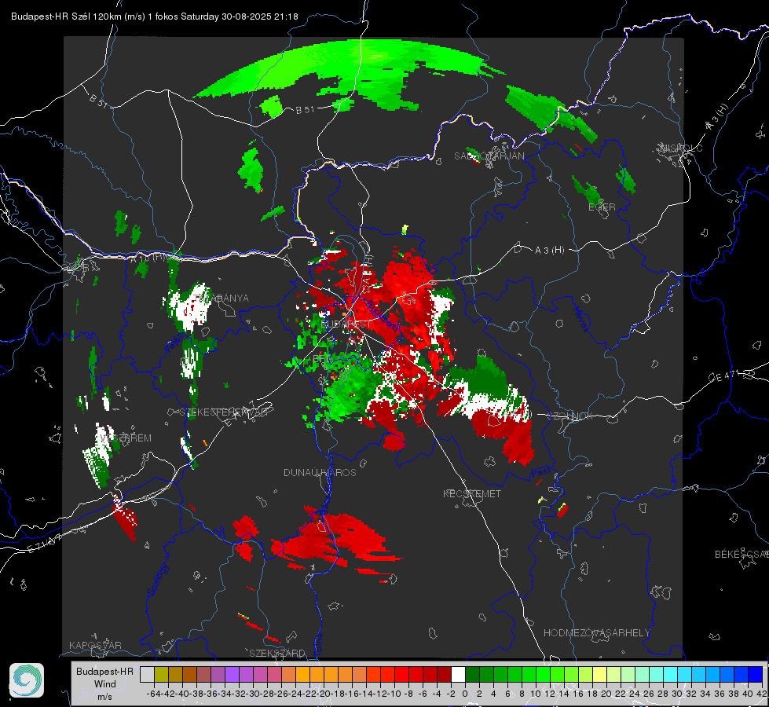
Task: Click the Somogy county label in blue
Action: (x=157, y=580)
